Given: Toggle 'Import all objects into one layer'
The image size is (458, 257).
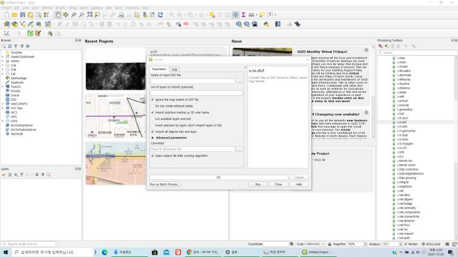Looking at the screenshot, I should (x=152, y=132).
